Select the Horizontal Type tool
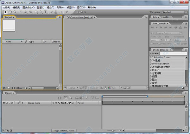This screenshot has width=190, height=134. 46,12
